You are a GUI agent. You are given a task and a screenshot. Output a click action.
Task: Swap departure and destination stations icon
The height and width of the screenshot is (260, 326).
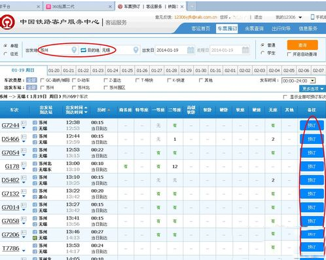click(83, 50)
